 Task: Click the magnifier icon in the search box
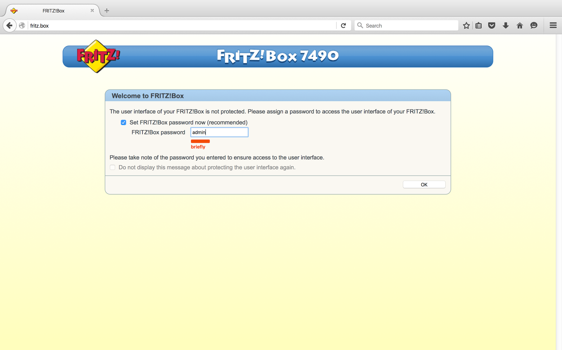point(360,26)
